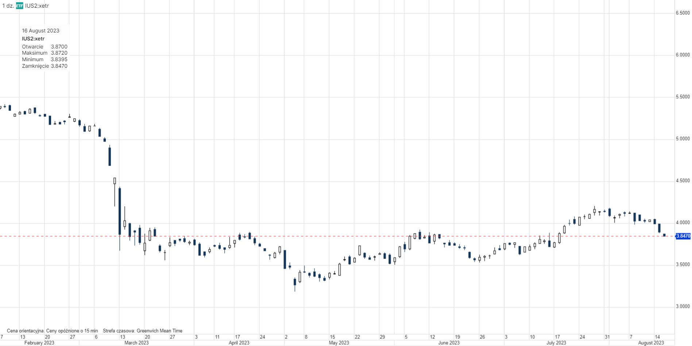This screenshot has width=692, height=346.
Task: Select the 6.5000 price axis label
Action: [x=683, y=13]
